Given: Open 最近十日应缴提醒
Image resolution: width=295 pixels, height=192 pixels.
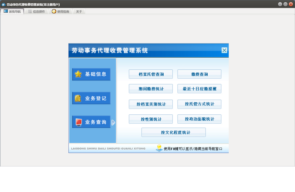Looking at the screenshot, I should pos(199,89).
